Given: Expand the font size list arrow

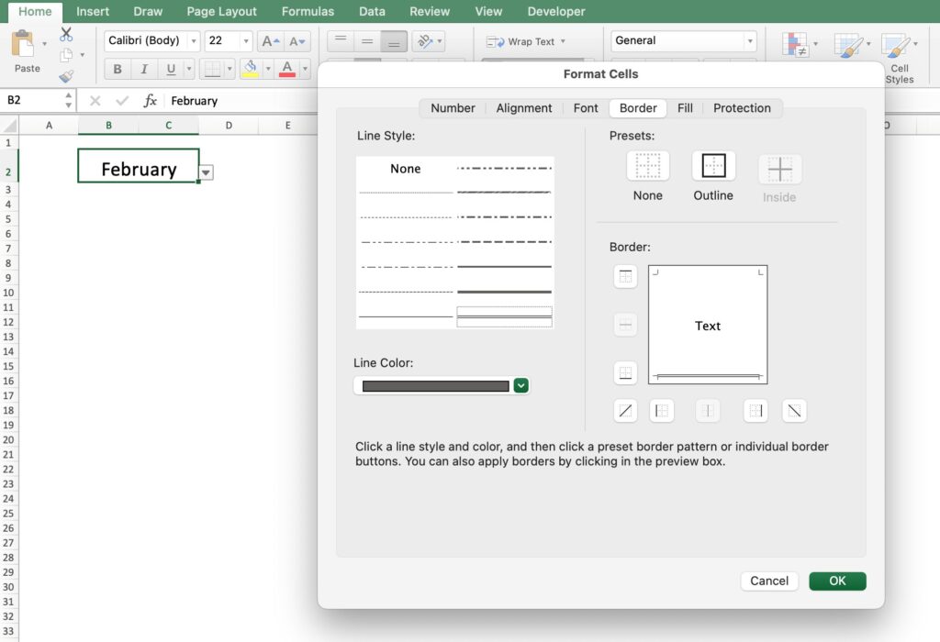Looking at the screenshot, I should point(246,40).
